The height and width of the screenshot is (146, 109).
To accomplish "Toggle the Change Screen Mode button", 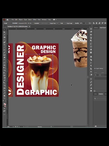I will click(4, 111).
